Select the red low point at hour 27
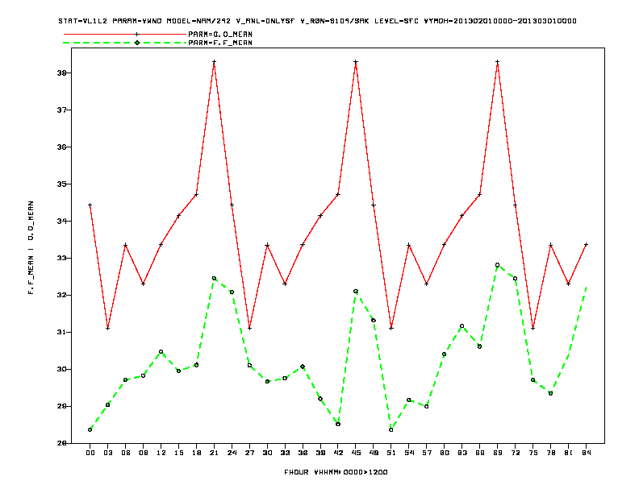This screenshot has width=639, height=493. click(249, 328)
